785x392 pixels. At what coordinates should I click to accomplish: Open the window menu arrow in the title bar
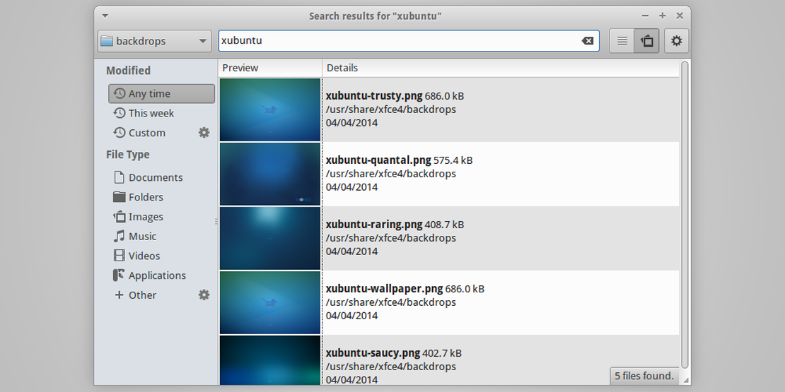click(x=105, y=16)
